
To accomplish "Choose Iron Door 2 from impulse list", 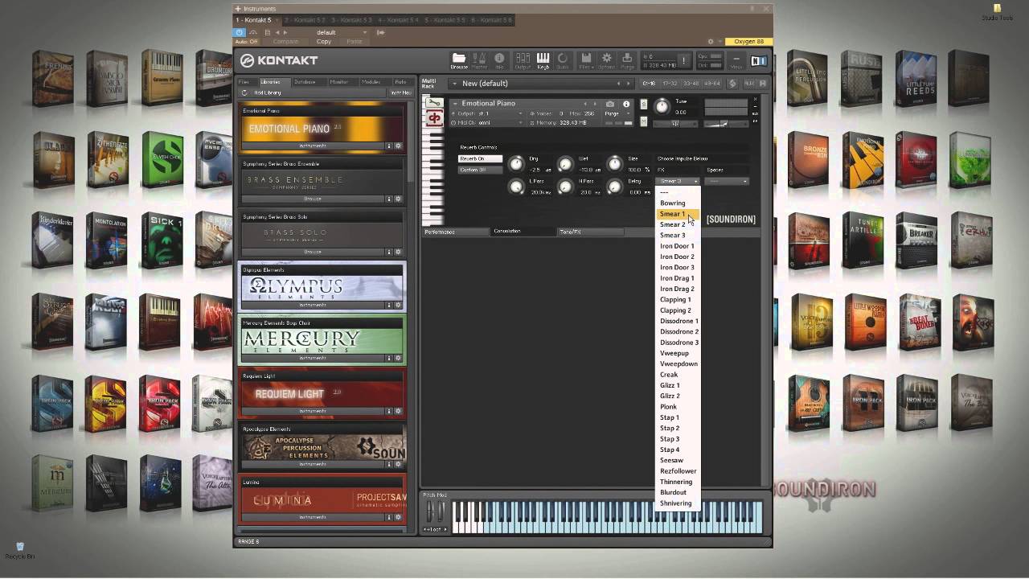I will (x=678, y=257).
